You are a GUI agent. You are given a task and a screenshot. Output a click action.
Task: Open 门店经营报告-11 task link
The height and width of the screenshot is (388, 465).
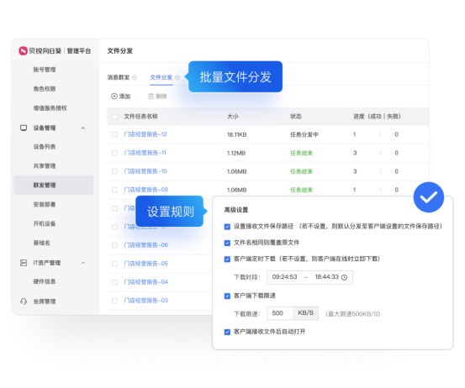[145, 153]
